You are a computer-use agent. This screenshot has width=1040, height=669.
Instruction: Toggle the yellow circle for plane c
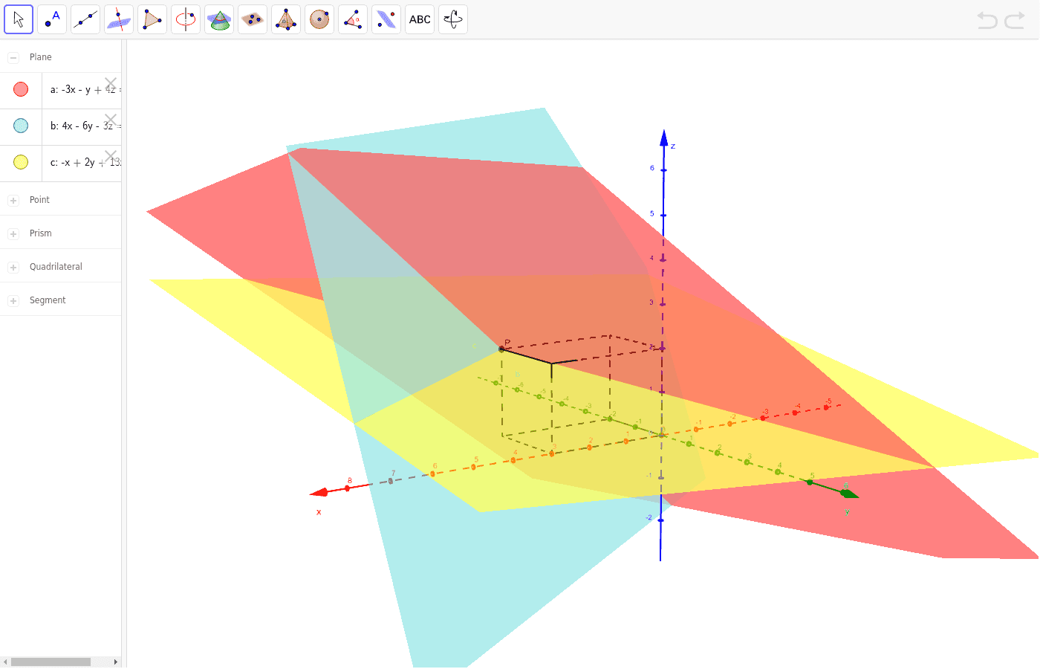pyautogui.click(x=20, y=161)
